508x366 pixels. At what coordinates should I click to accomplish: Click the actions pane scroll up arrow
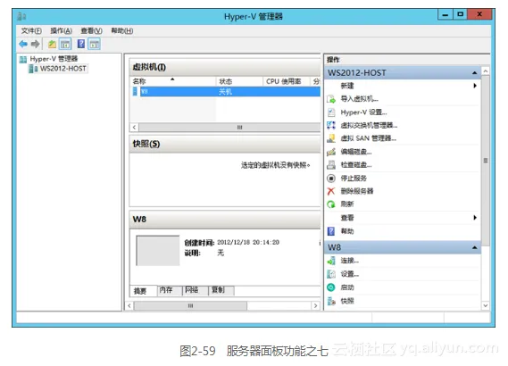click(486, 71)
